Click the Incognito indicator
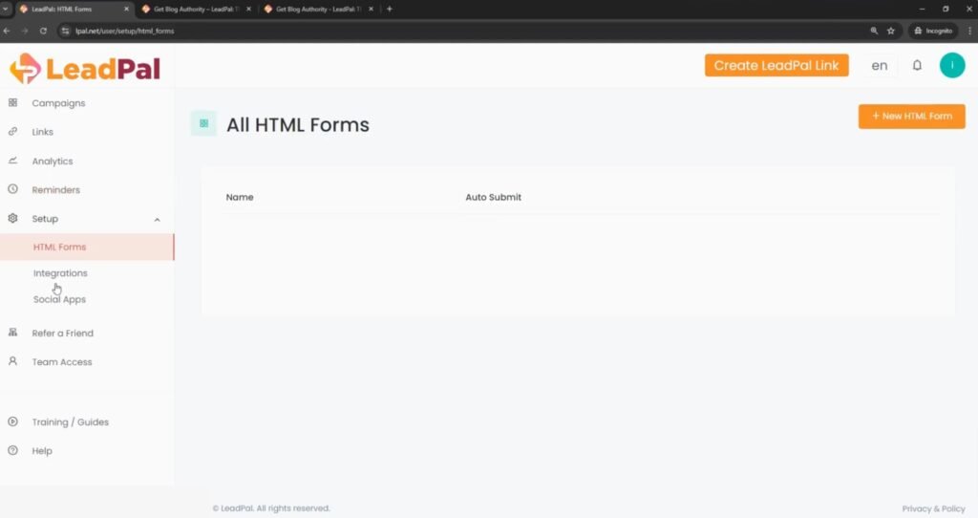 933,31
